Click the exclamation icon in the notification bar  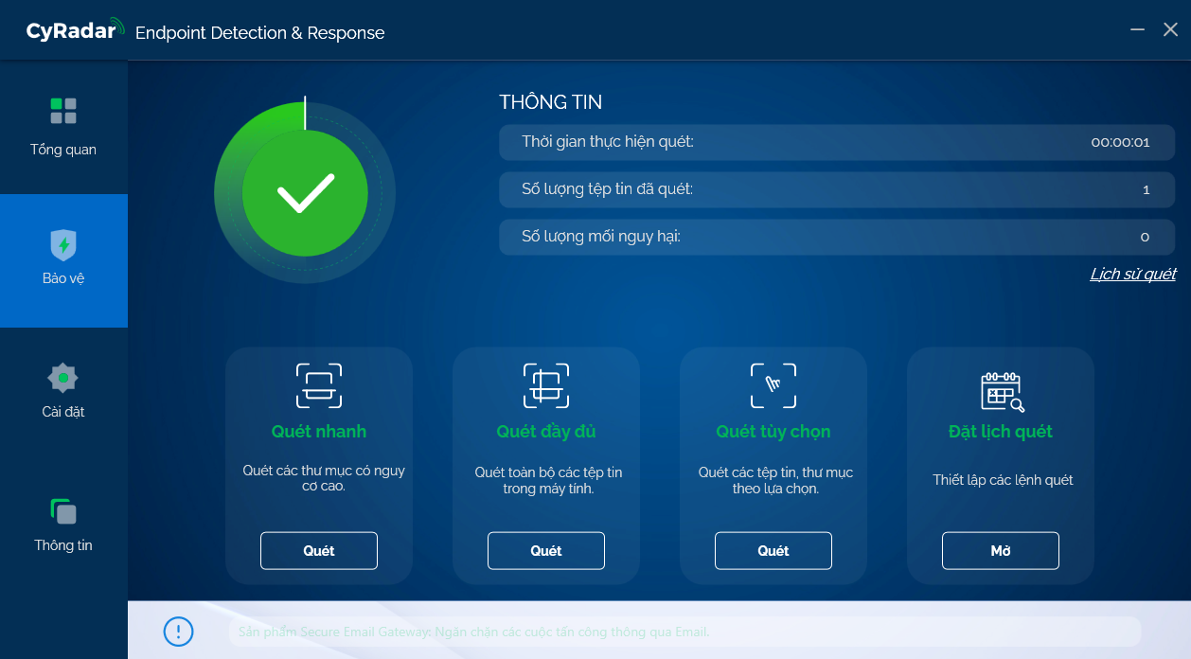coord(178,632)
